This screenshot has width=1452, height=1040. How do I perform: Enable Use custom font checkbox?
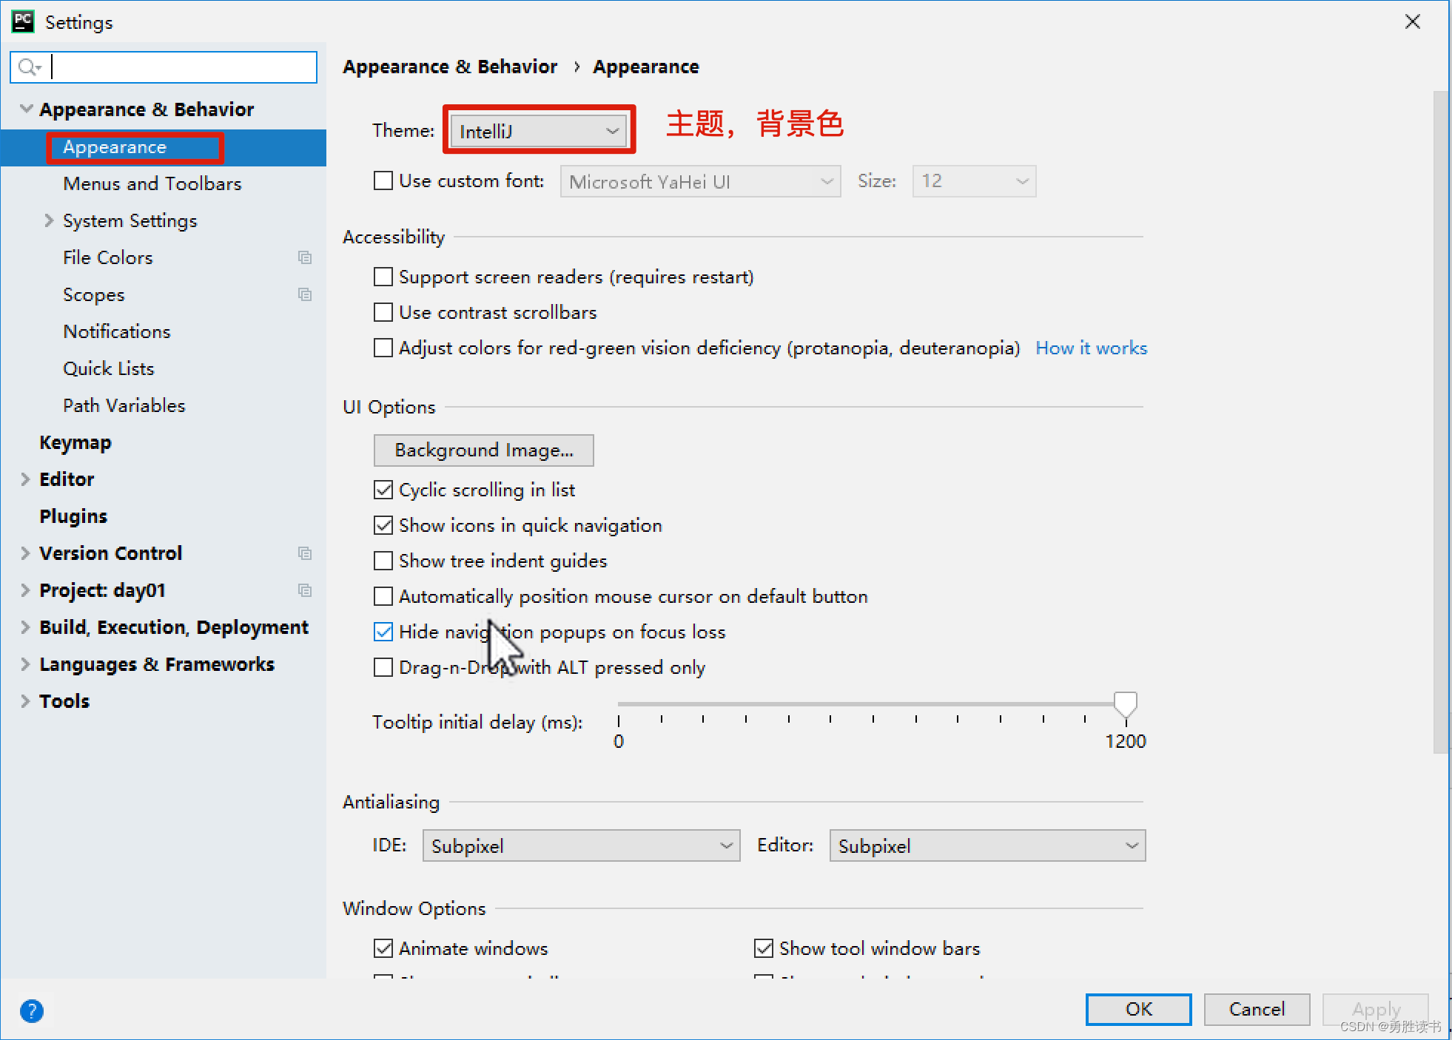point(383,181)
